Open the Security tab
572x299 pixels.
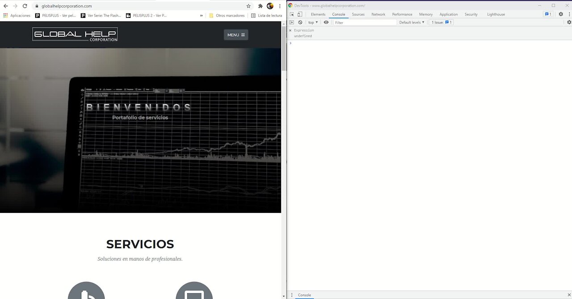[x=471, y=14]
